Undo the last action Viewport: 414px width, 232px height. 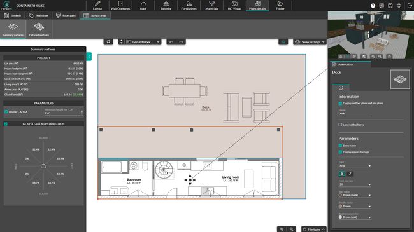171,42
